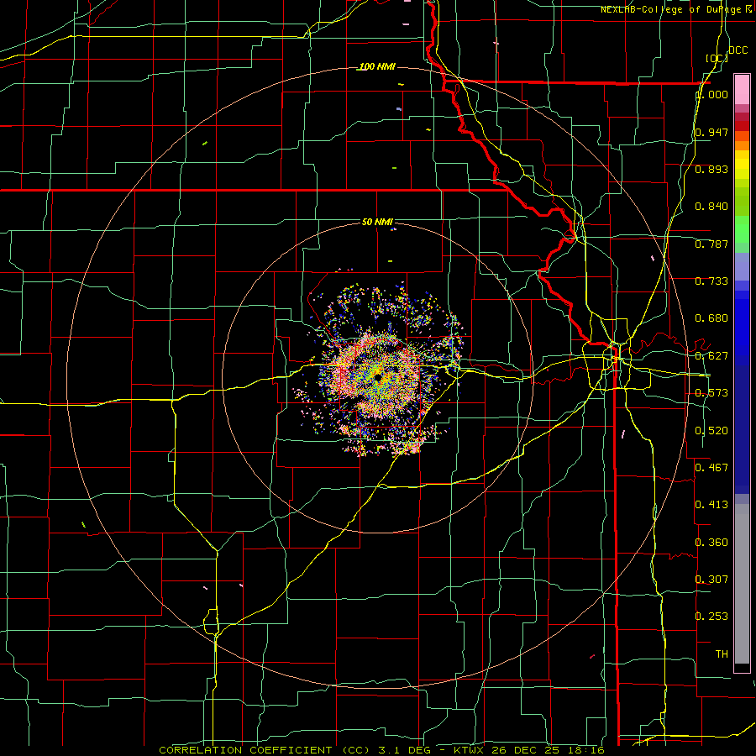Viewport: 756px width, 756px height.
Task: Click the TH threshold label
Action: pyautogui.click(x=722, y=654)
